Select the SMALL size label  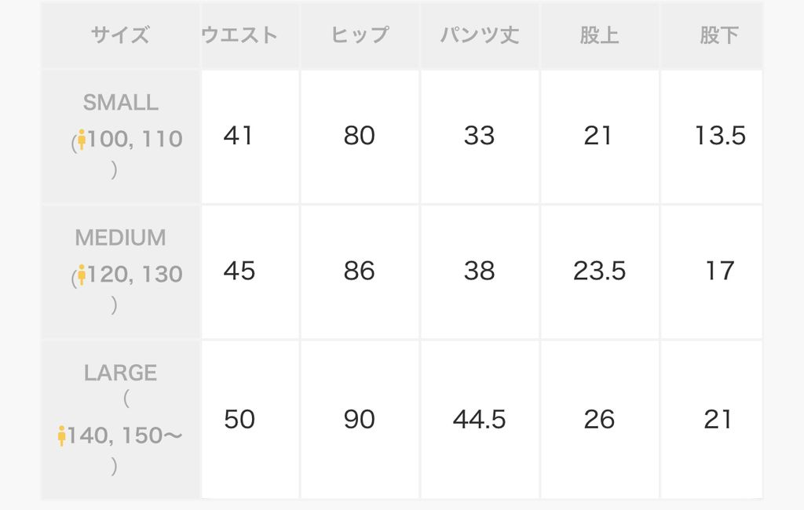click(x=121, y=103)
